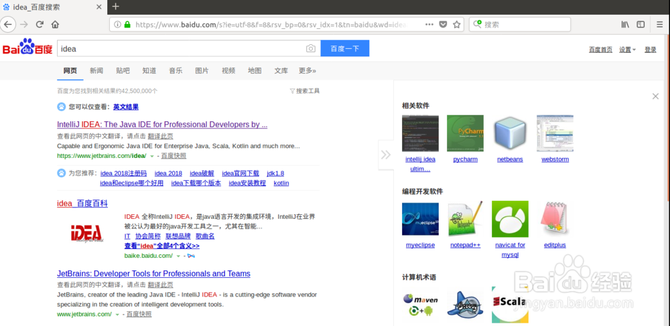Click the Firefox 搜索 search box
Screen dimensions: 670x326
(x=520, y=24)
